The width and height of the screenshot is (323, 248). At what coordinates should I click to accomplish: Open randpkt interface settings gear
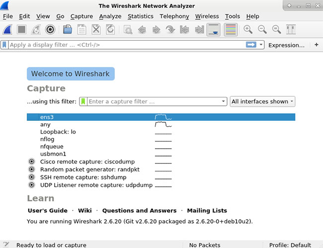[x=31, y=169]
